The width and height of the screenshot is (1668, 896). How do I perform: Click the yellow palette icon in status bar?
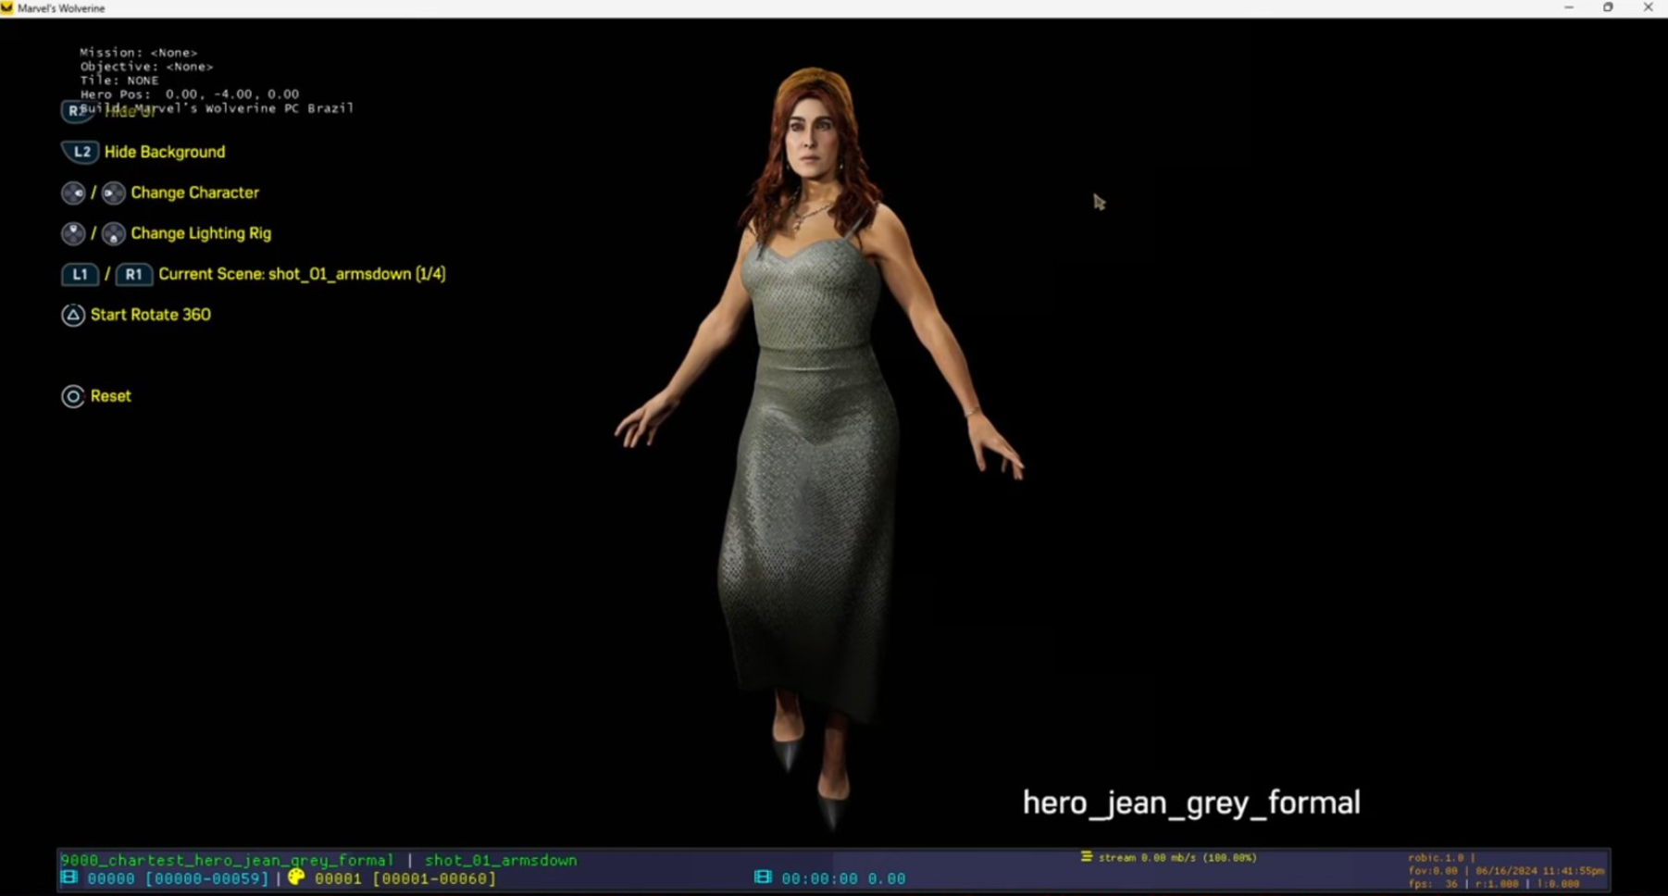click(296, 877)
